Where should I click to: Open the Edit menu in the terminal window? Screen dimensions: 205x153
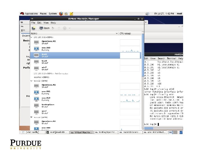click(146, 59)
